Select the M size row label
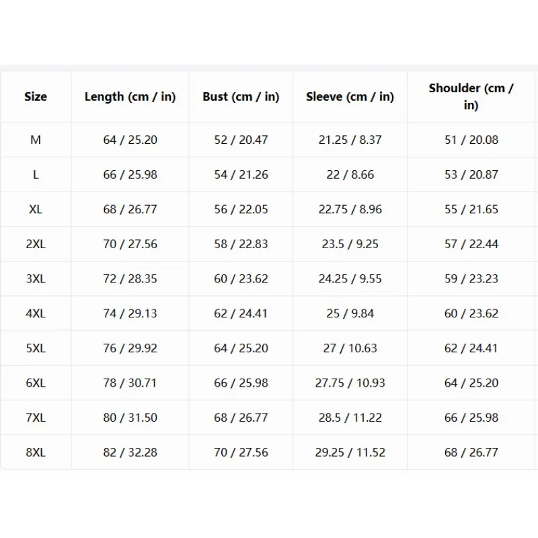 (x=36, y=140)
